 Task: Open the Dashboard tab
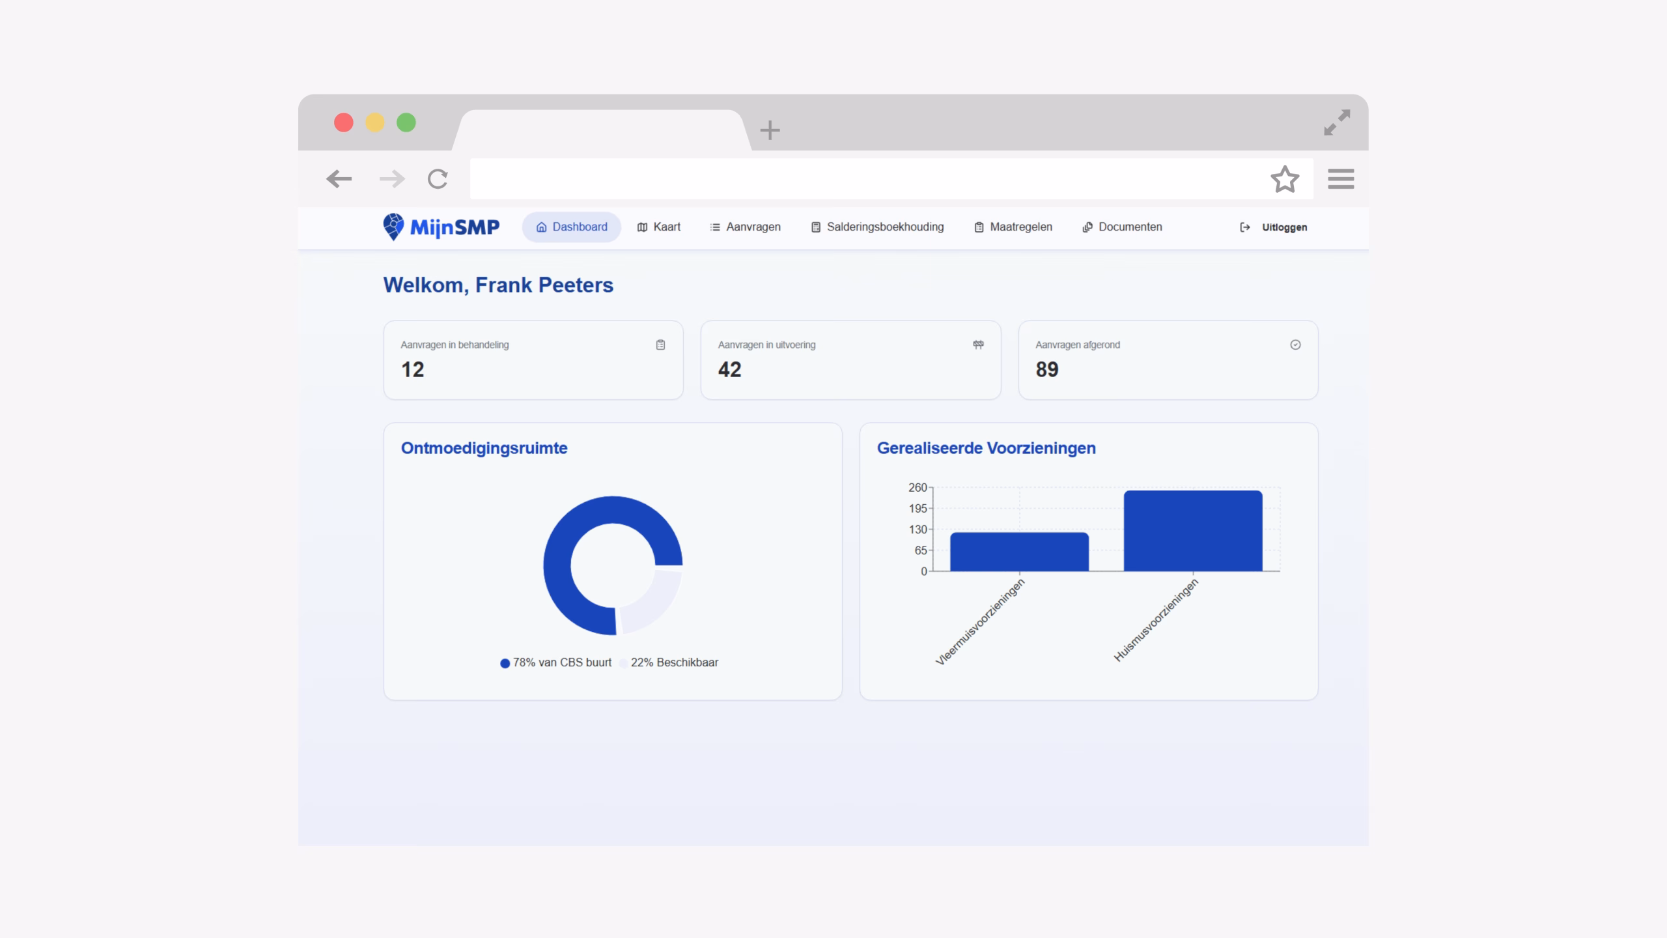tap(571, 227)
